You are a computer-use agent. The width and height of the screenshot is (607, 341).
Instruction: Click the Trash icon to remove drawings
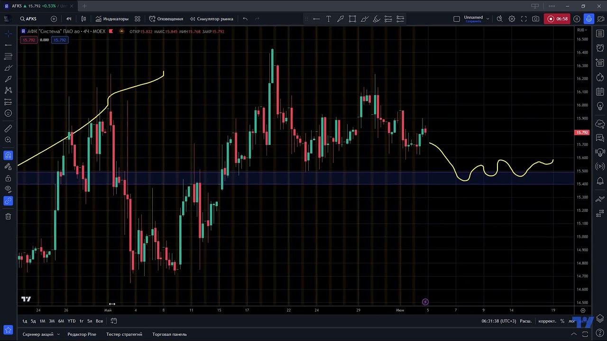coord(8,216)
